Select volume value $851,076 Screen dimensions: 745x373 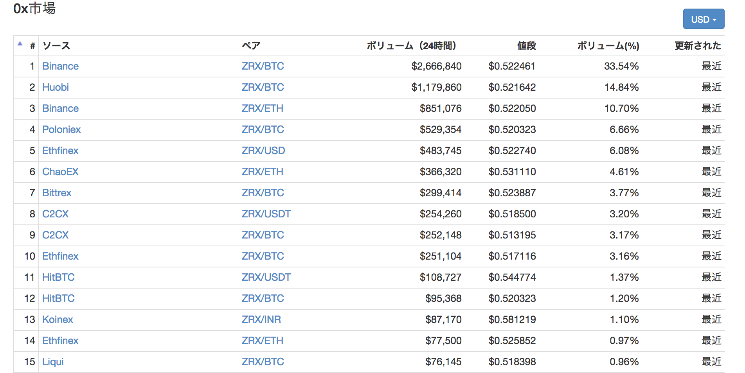[441, 108]
